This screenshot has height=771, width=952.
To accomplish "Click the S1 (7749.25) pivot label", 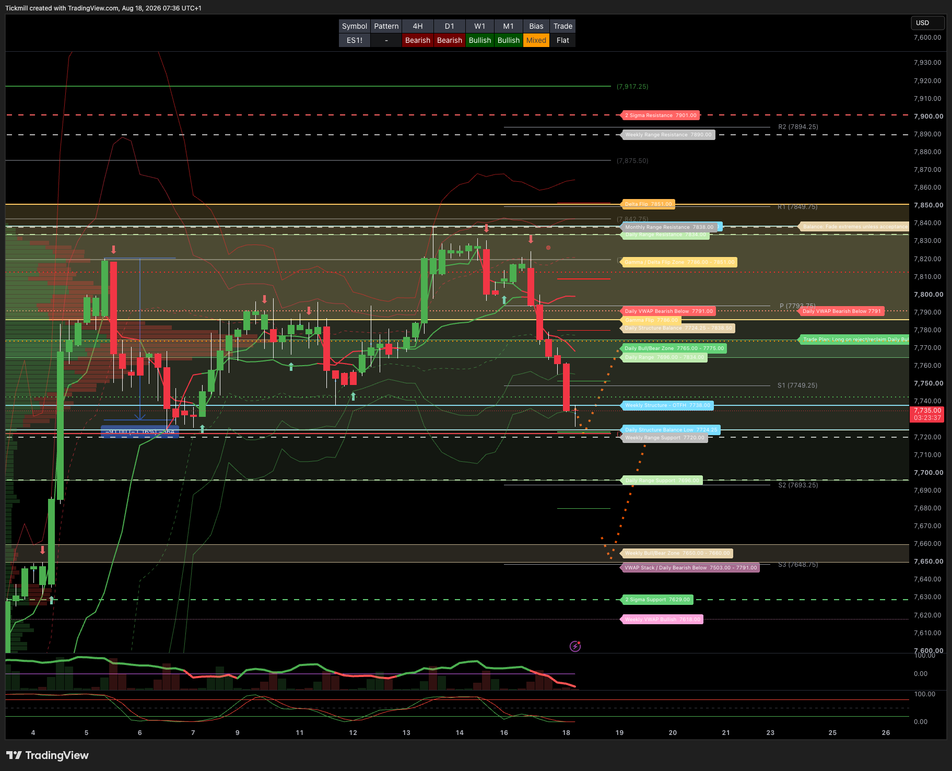I will click(797, 385).
